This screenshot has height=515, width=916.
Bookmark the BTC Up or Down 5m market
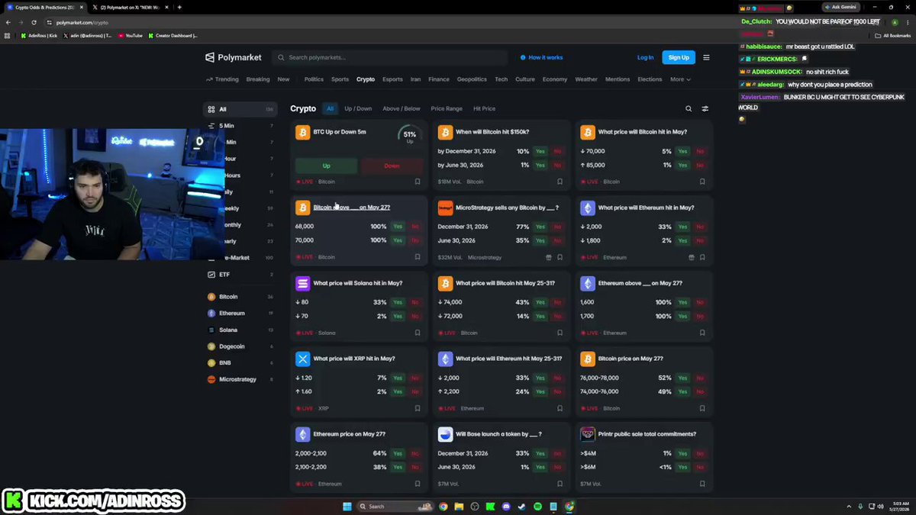coord(418,182)
